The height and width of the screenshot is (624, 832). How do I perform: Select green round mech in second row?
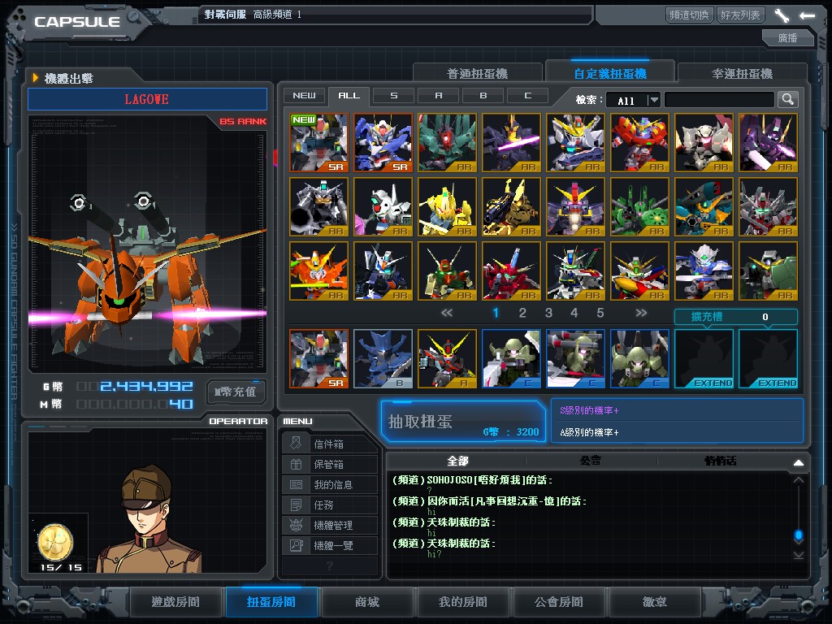[x=640, y=207]
